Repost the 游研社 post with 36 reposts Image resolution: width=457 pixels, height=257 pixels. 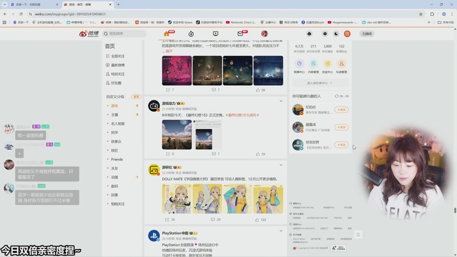[x=170, y=220]
